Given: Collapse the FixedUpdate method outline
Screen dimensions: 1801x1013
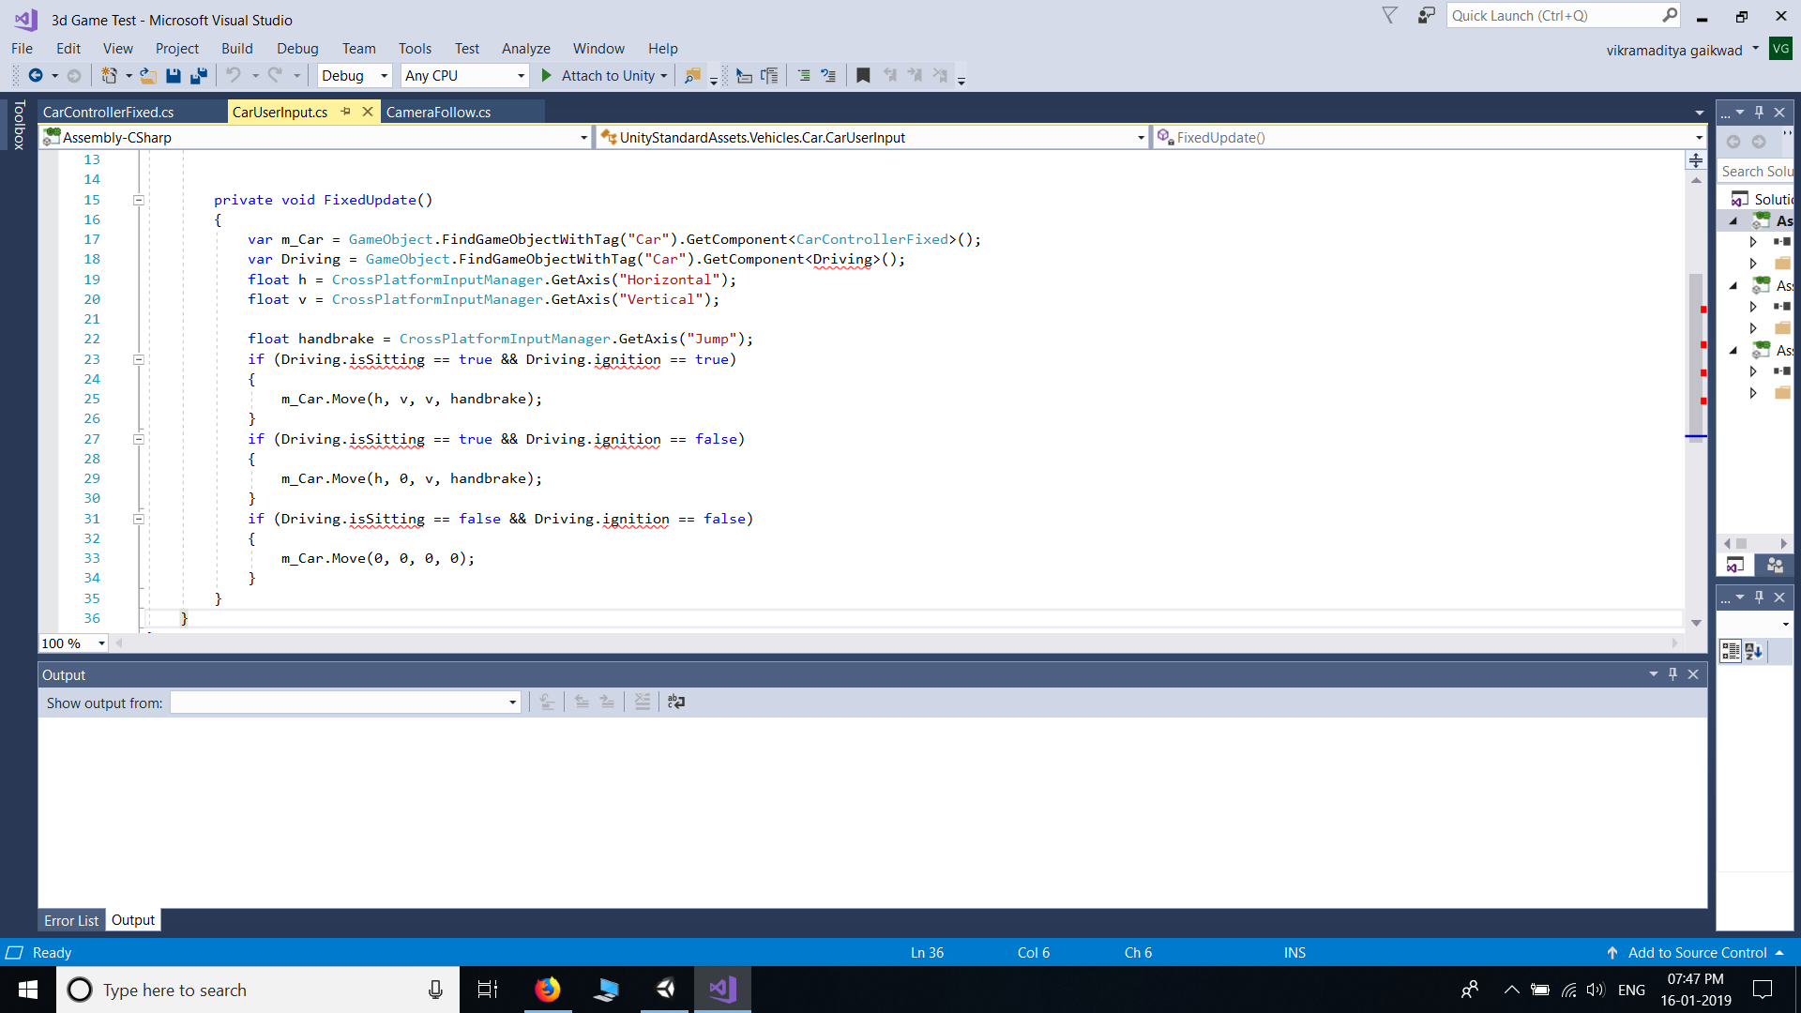Looking at the screenshot, I should click(139, 200).
